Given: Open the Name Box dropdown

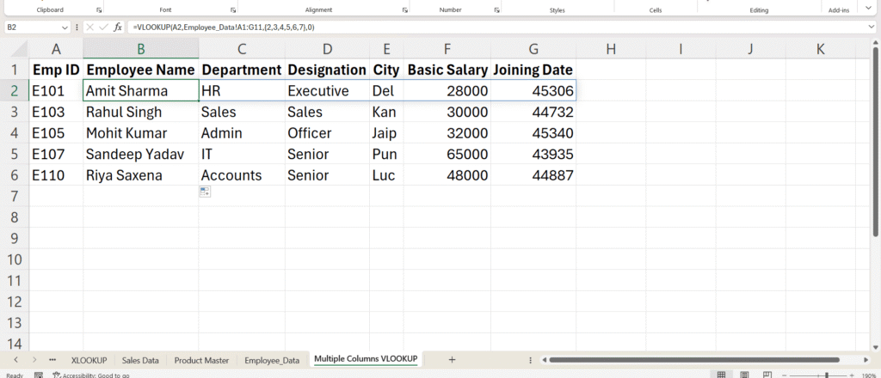Looking at the screenshot, I should click(65, 27).
